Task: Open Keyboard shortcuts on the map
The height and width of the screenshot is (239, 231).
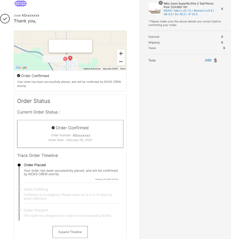Action: pos(92,69)
